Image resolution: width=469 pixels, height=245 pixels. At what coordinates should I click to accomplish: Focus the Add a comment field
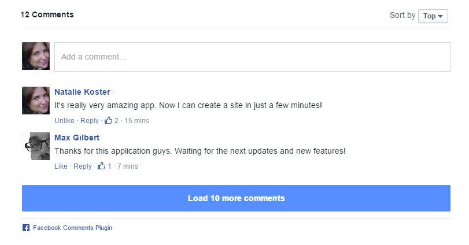[252, 57]
